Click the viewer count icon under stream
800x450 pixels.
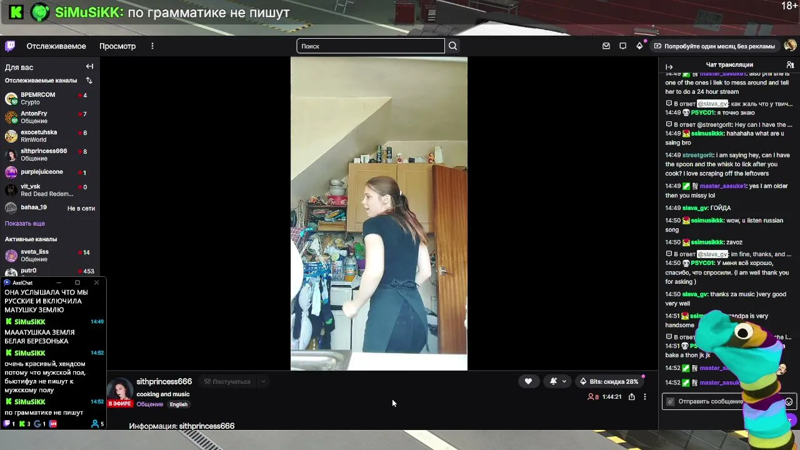(x=591, y=397)
